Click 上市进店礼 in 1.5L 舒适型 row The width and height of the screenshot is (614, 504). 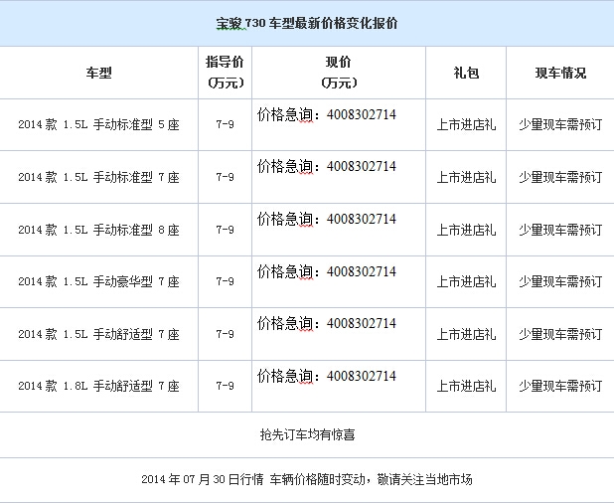466,334
